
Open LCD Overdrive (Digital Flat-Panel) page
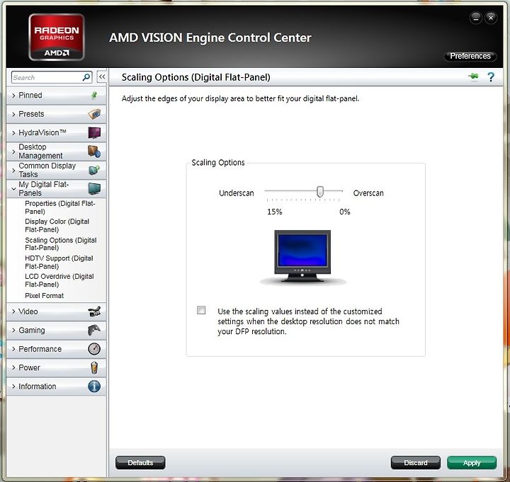(x=59, y=280)
